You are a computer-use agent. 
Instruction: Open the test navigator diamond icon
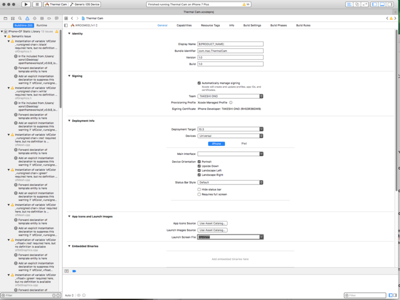(x=34, y=18)
